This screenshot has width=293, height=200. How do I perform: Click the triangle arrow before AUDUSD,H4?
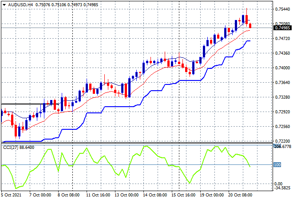4,5
